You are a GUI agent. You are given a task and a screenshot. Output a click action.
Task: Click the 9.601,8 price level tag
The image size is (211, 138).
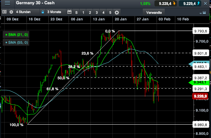pos(201,53)
